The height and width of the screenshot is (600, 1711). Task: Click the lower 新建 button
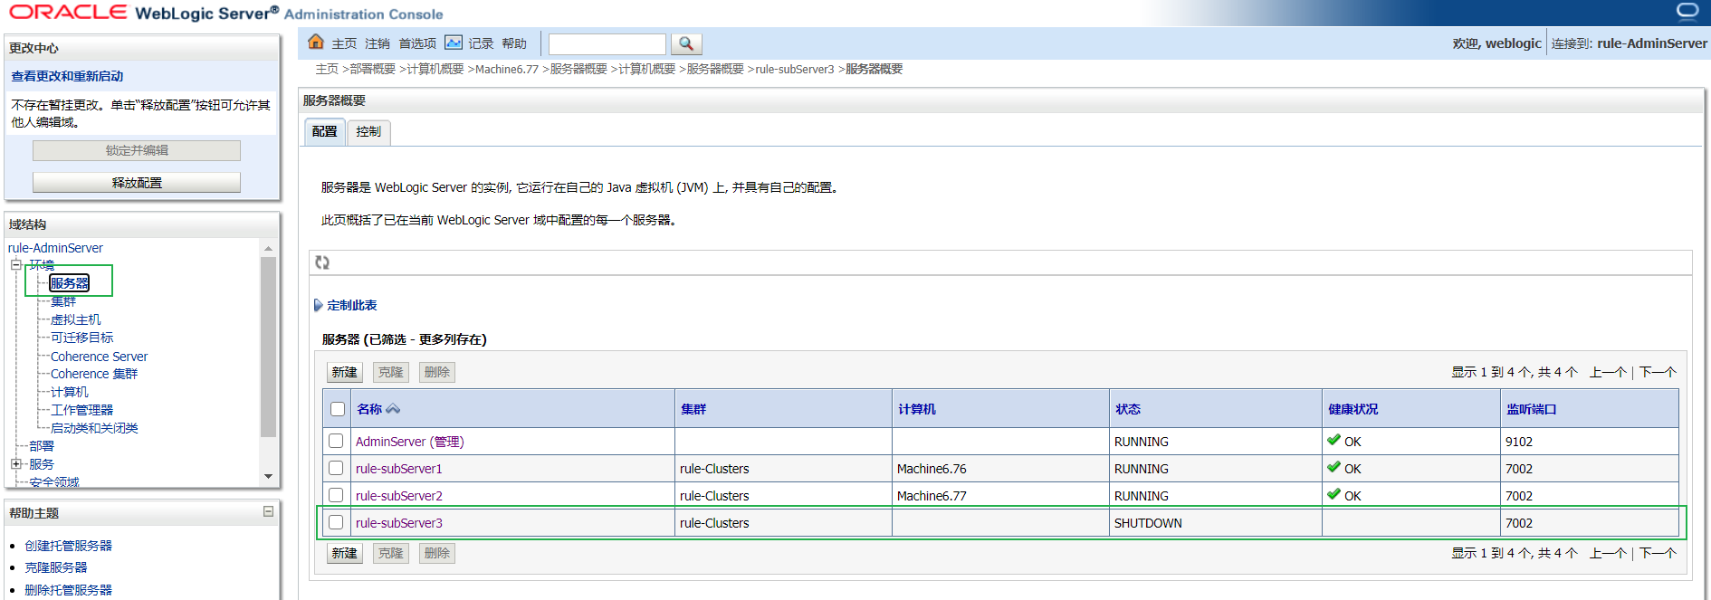[345, 553]
